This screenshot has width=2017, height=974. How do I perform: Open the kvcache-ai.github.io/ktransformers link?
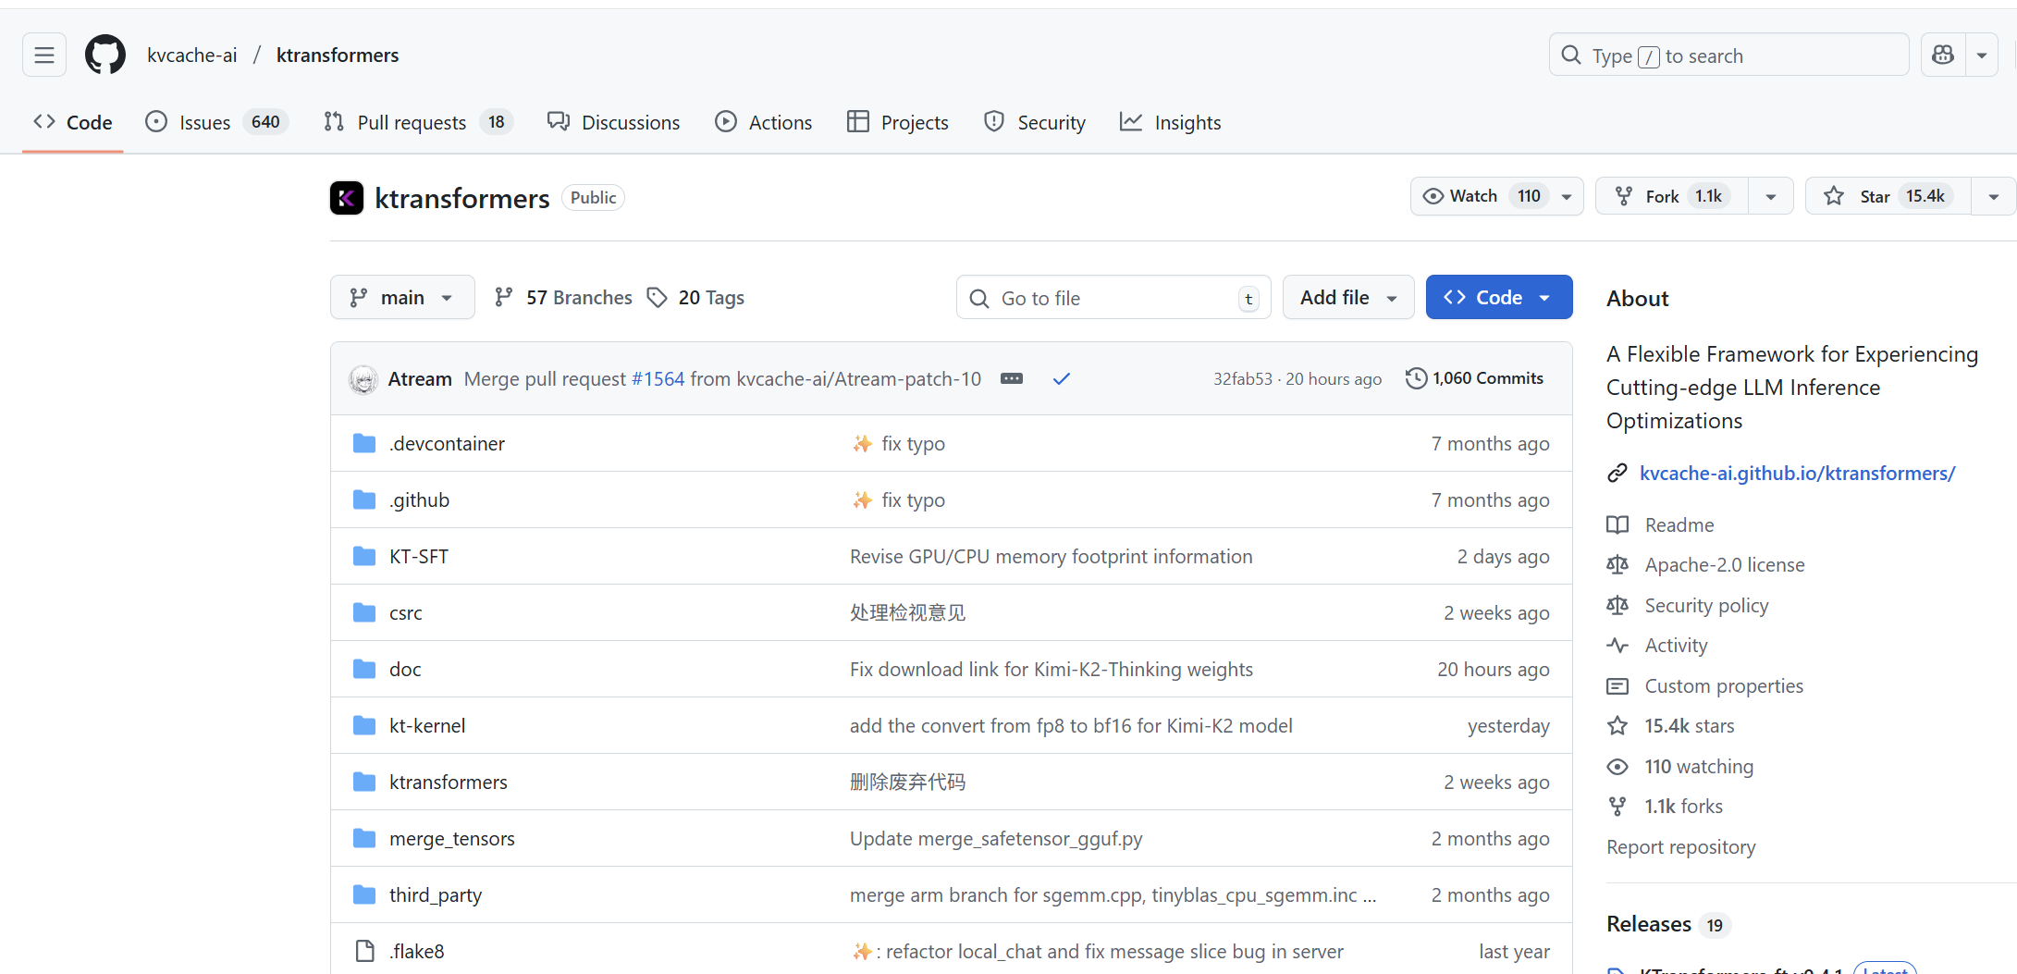[x=1797, y=474]
